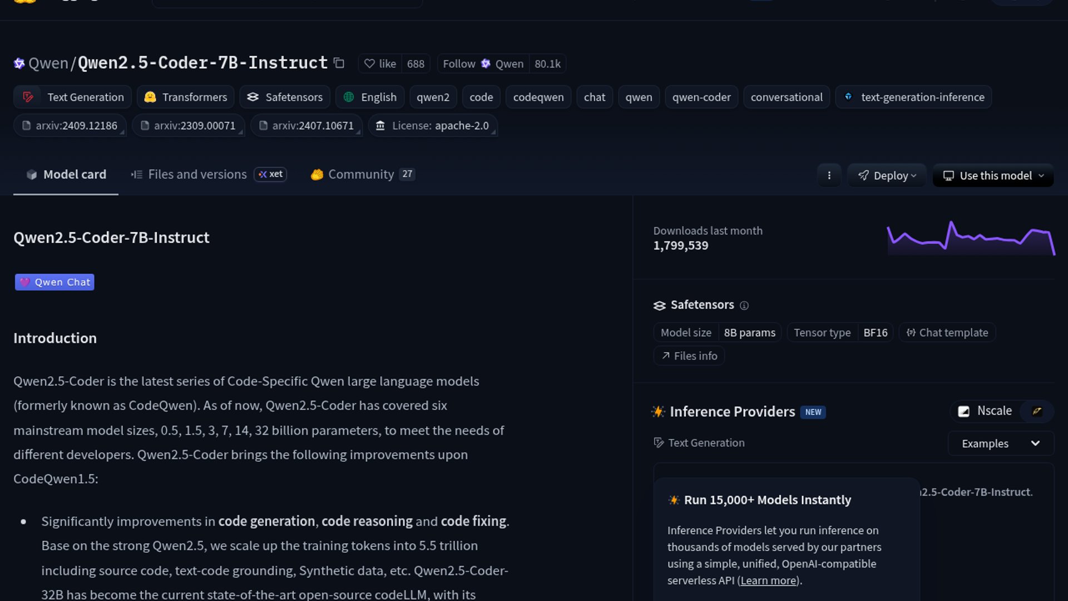Copy model name with the copy icon
This screenshot has width=1068, height=601.
339,63
